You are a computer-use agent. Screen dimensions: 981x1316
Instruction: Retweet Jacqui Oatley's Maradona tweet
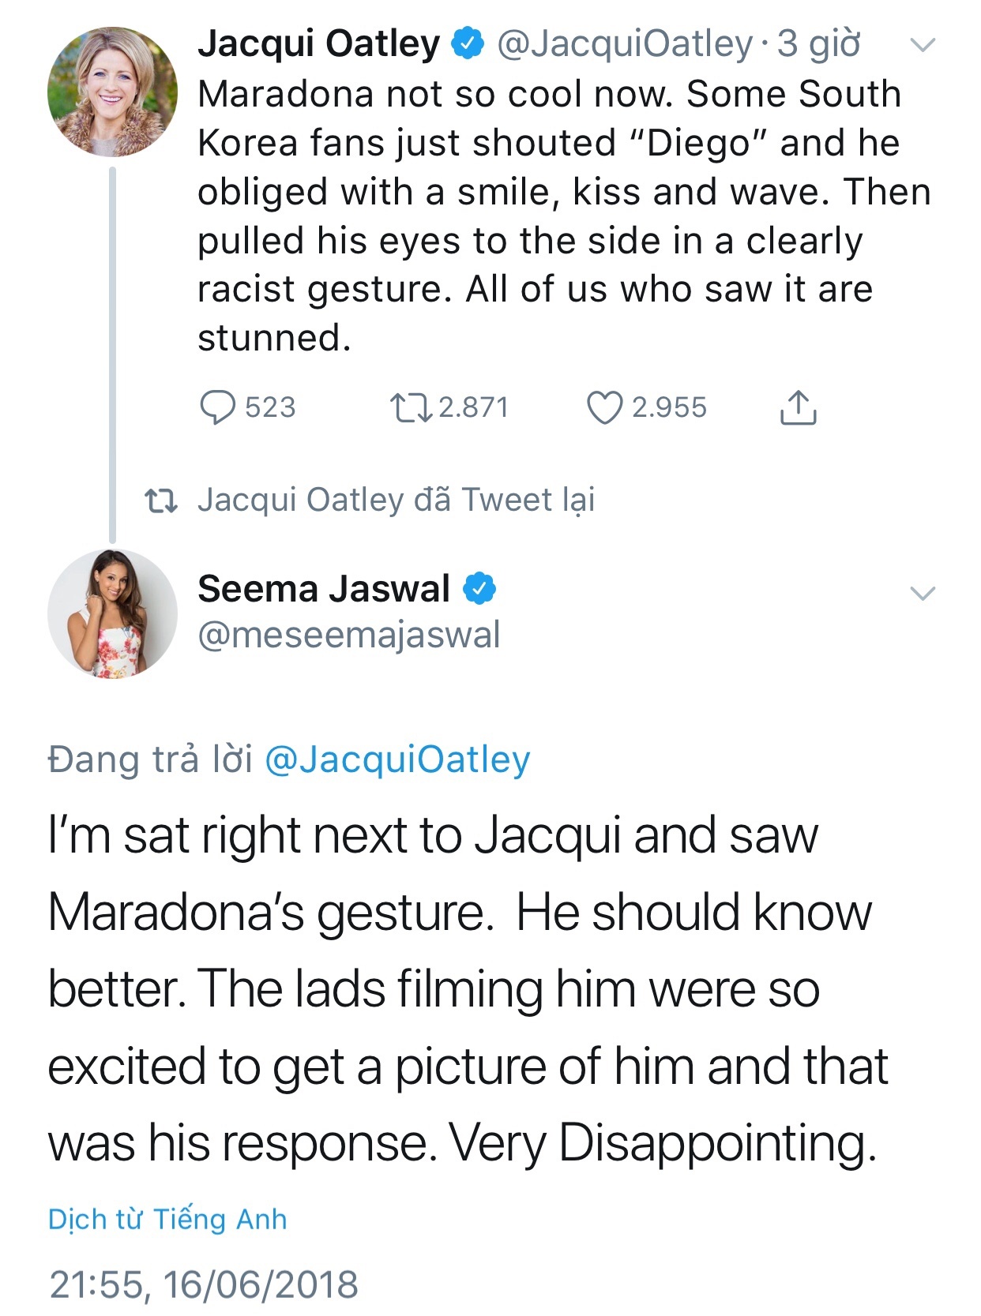(411, 407)
